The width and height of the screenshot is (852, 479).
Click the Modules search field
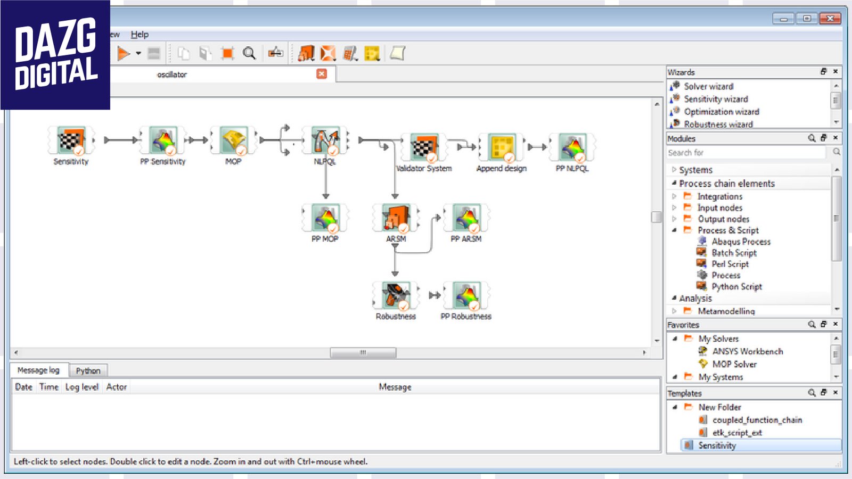[x=745, y=153]
